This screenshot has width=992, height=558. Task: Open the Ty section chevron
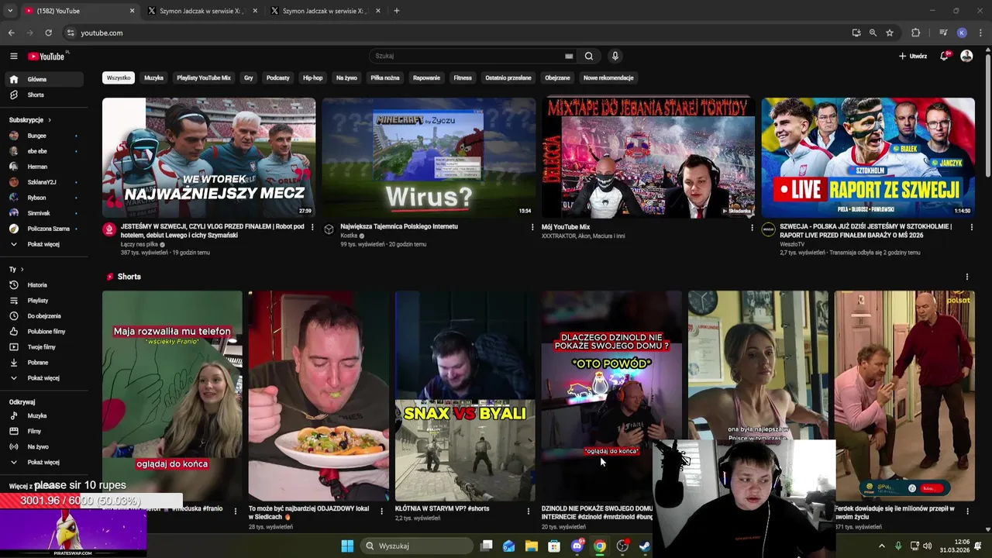coord(22,269)
